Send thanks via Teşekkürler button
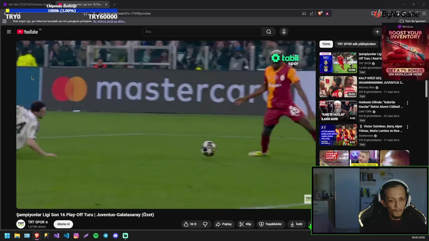Viewport: 429px width, 241px height. (270, 224)
